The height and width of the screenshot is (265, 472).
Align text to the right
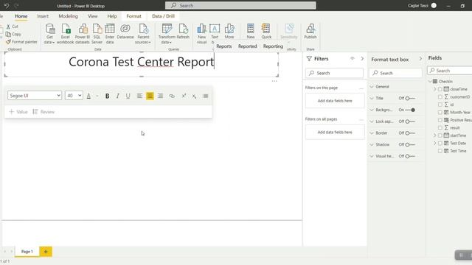[160, 96]
